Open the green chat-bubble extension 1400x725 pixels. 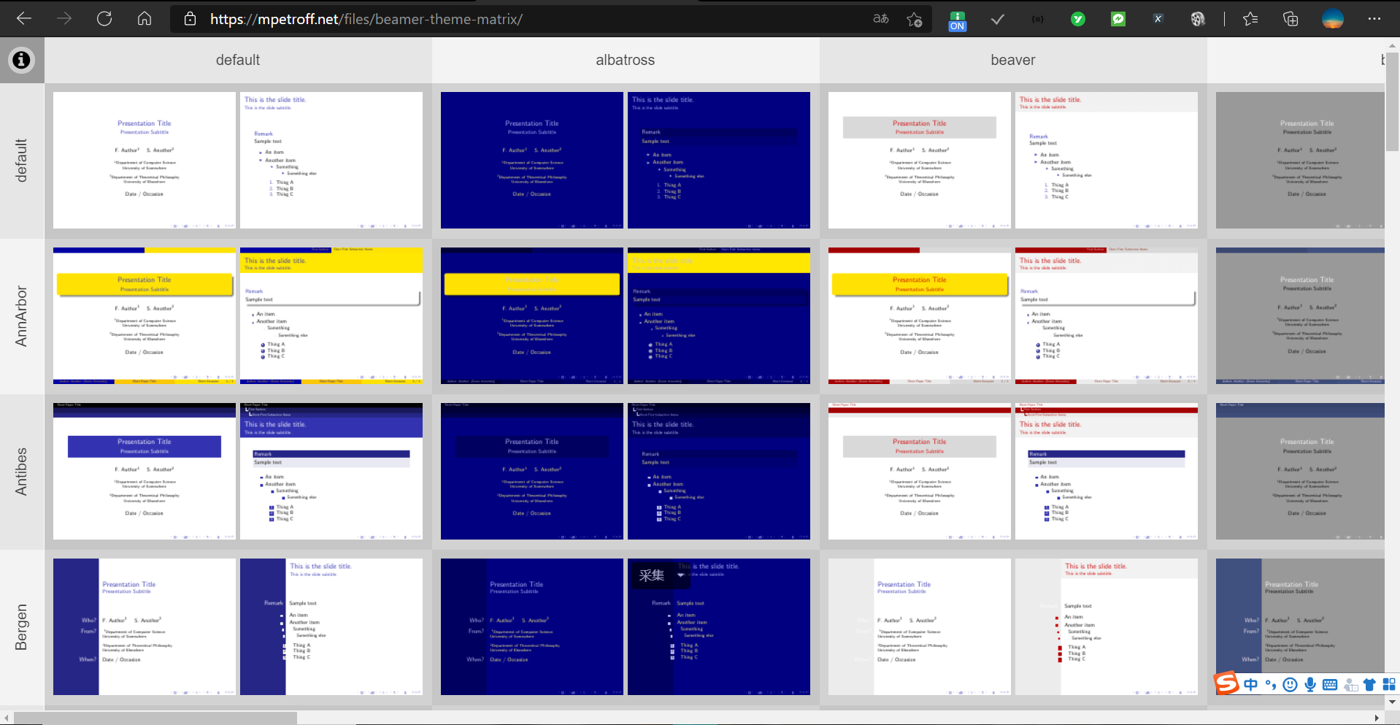click(1118, 19)
